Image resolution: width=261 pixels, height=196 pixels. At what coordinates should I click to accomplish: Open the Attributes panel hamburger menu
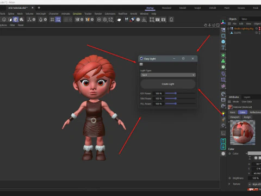(229, 102)
